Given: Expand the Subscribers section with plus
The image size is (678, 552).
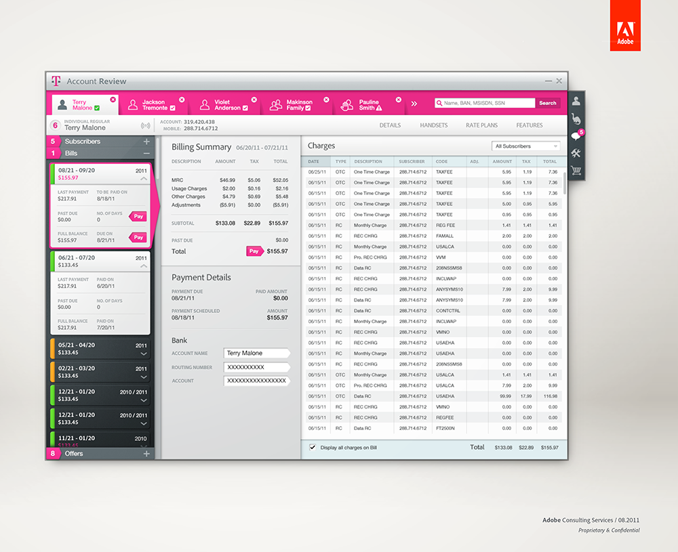Looking at the screenshot, I should (146, 142).
